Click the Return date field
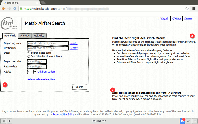The height and width of the screenshot is (124, 198). (37, 67)
